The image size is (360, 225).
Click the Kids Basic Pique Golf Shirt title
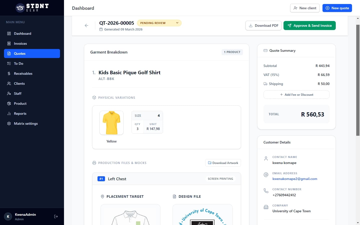(129, 72)
